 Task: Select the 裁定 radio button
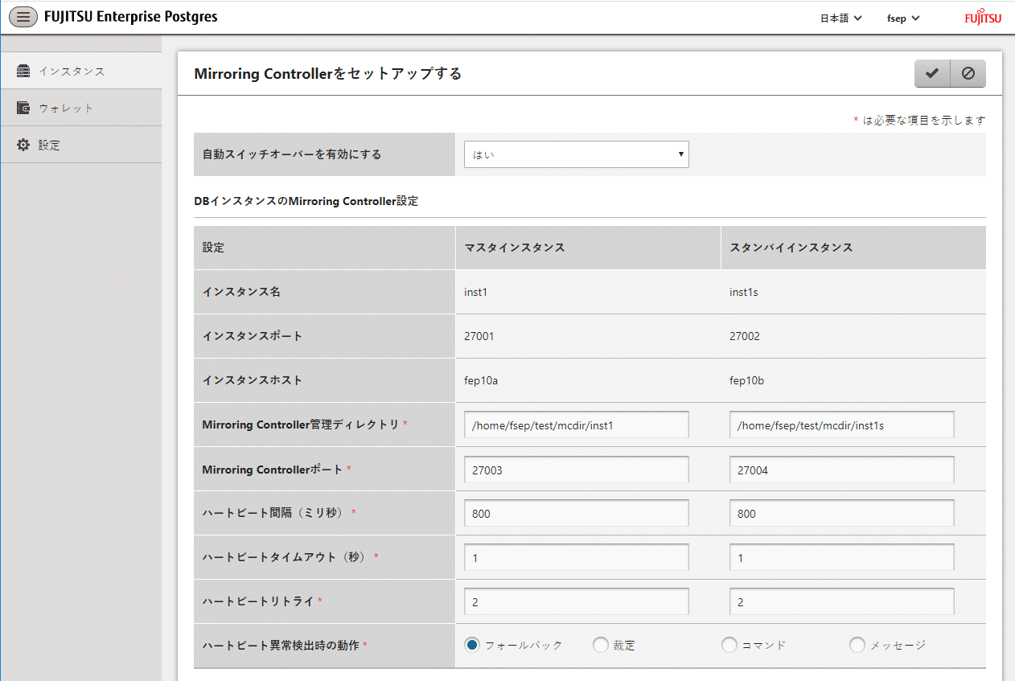(x=600, y=645)
